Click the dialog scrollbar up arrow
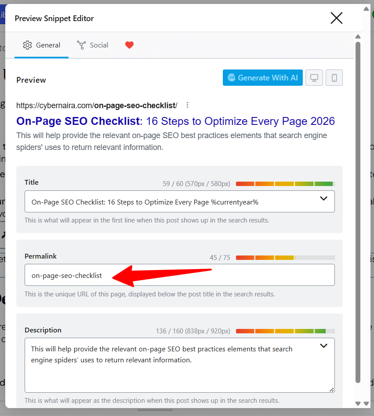 point(358,36)
